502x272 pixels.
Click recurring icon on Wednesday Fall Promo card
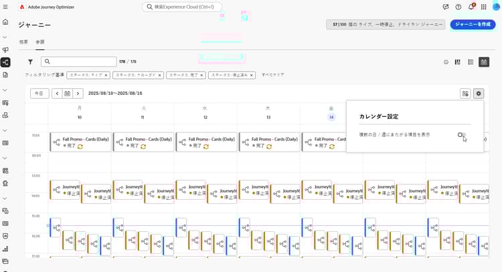point(206,146)
